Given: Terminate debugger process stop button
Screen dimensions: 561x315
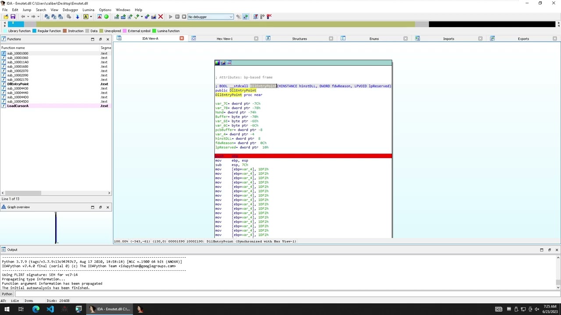Looking at the screenshot, I should tap(184, 17).
